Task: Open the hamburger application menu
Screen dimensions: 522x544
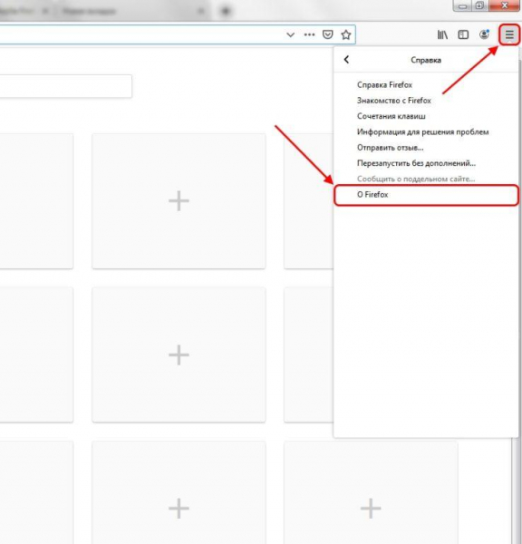Action: (509, 34)
